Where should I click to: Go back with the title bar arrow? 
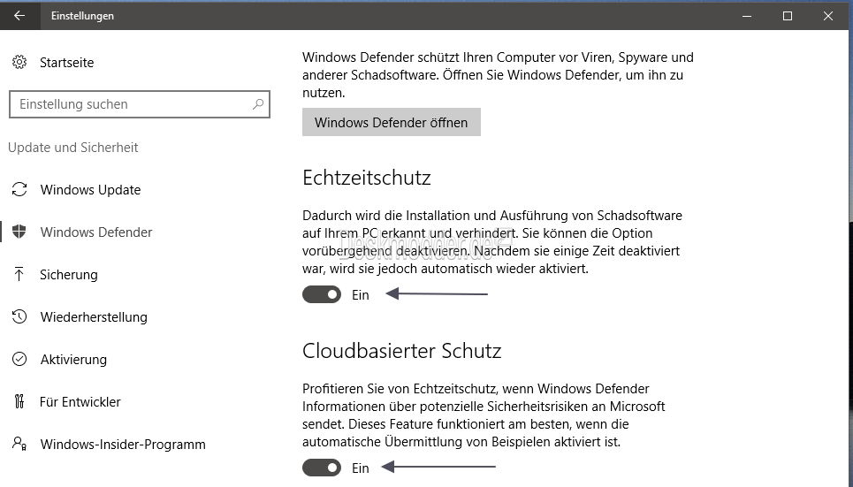[x=19, y=16]
